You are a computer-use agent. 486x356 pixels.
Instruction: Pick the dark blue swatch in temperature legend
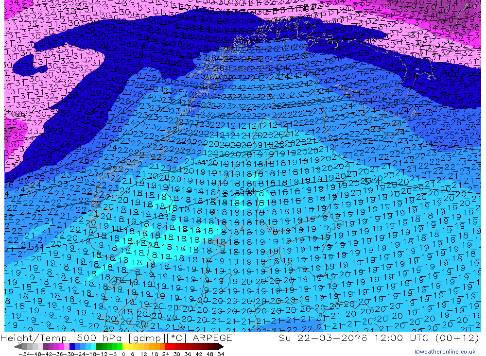(72, 346)
